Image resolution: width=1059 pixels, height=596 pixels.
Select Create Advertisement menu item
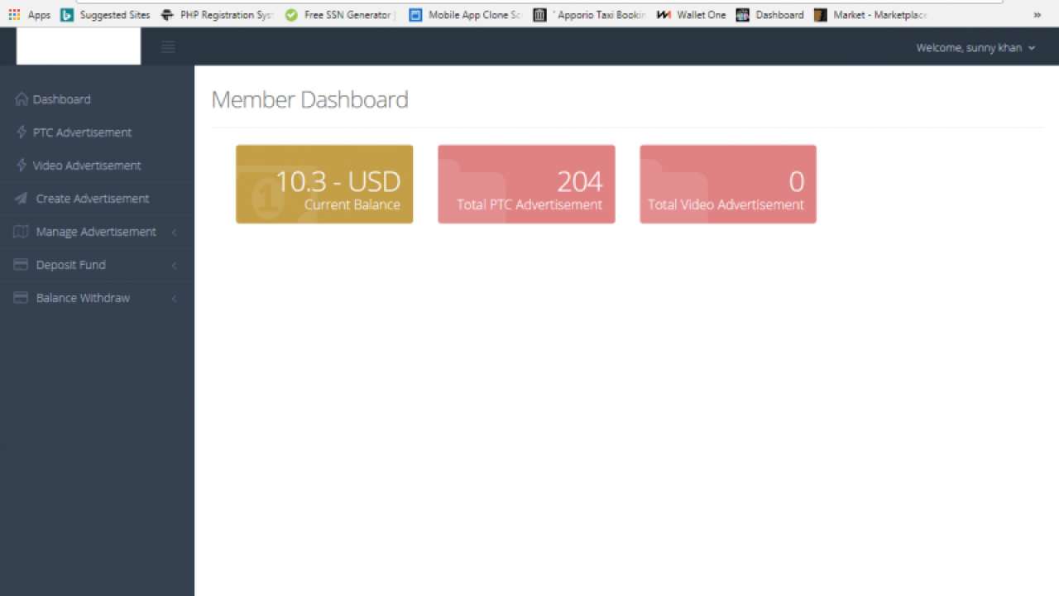(x=92, y=199)
